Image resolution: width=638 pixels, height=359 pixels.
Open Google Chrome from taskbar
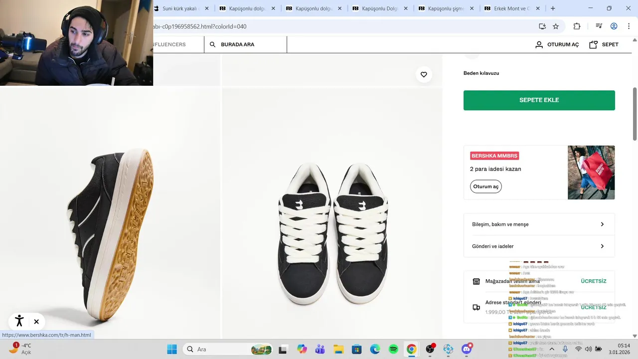[x=411, y=349]
